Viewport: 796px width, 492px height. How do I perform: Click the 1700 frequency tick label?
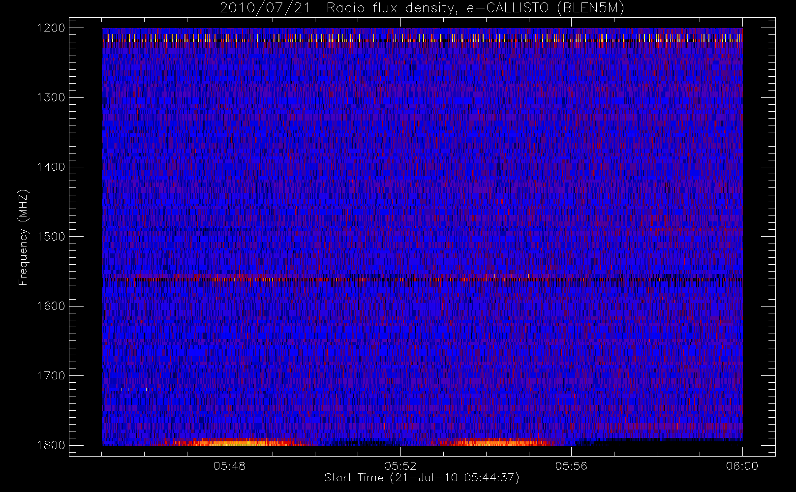pos(51,375)
